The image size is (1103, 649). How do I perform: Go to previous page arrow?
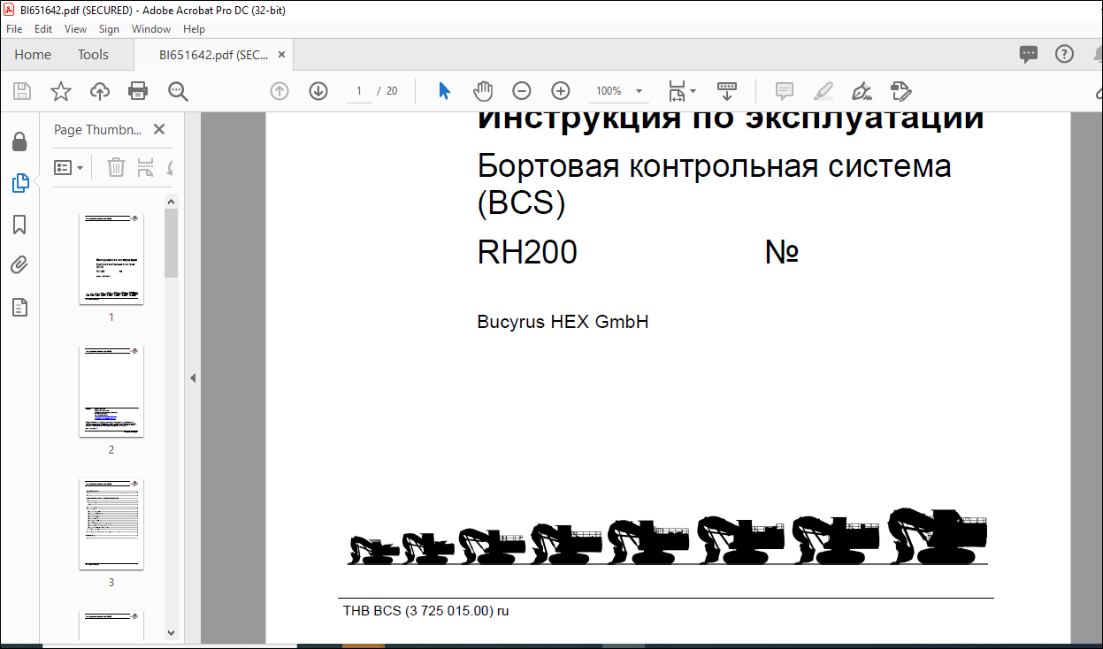tap(280, 91)
